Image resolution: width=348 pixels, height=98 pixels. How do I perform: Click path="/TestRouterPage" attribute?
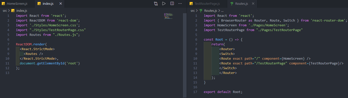pos(266,63)
